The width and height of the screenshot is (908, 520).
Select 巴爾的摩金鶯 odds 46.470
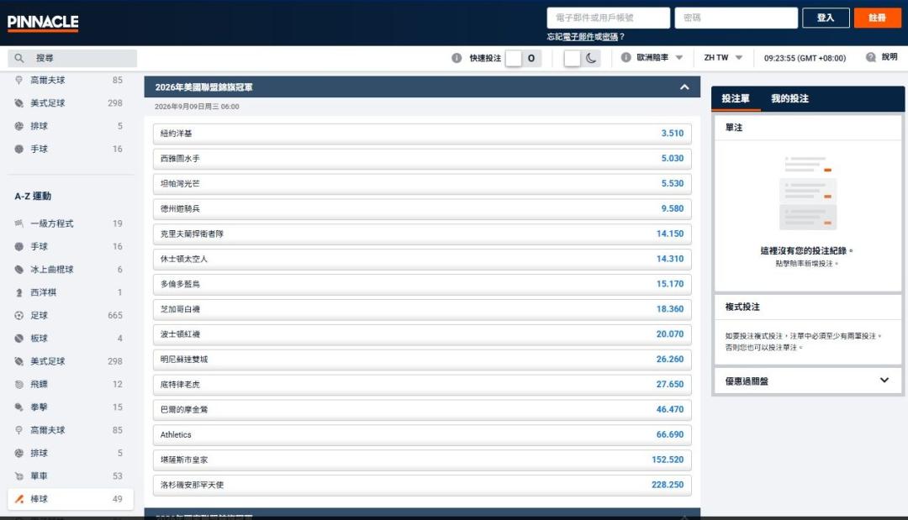422,409
